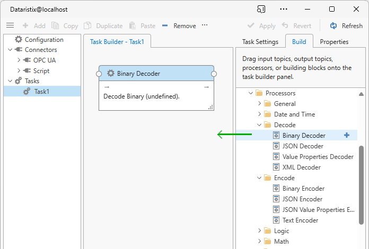Switch to the Task Settings tab
This screenshot has width=369, height=249.
tap(260, 42)
